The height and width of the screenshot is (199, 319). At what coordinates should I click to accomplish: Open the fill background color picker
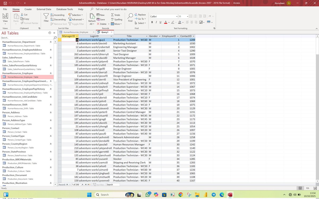coord(183,22)
